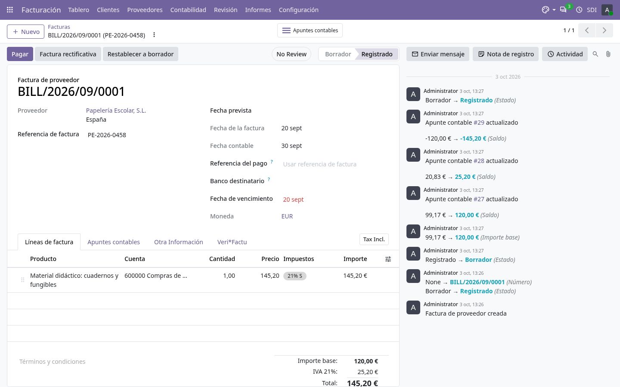Open the column settings icon in invoice lines
The image size is (620, 387).
(388, 259)
